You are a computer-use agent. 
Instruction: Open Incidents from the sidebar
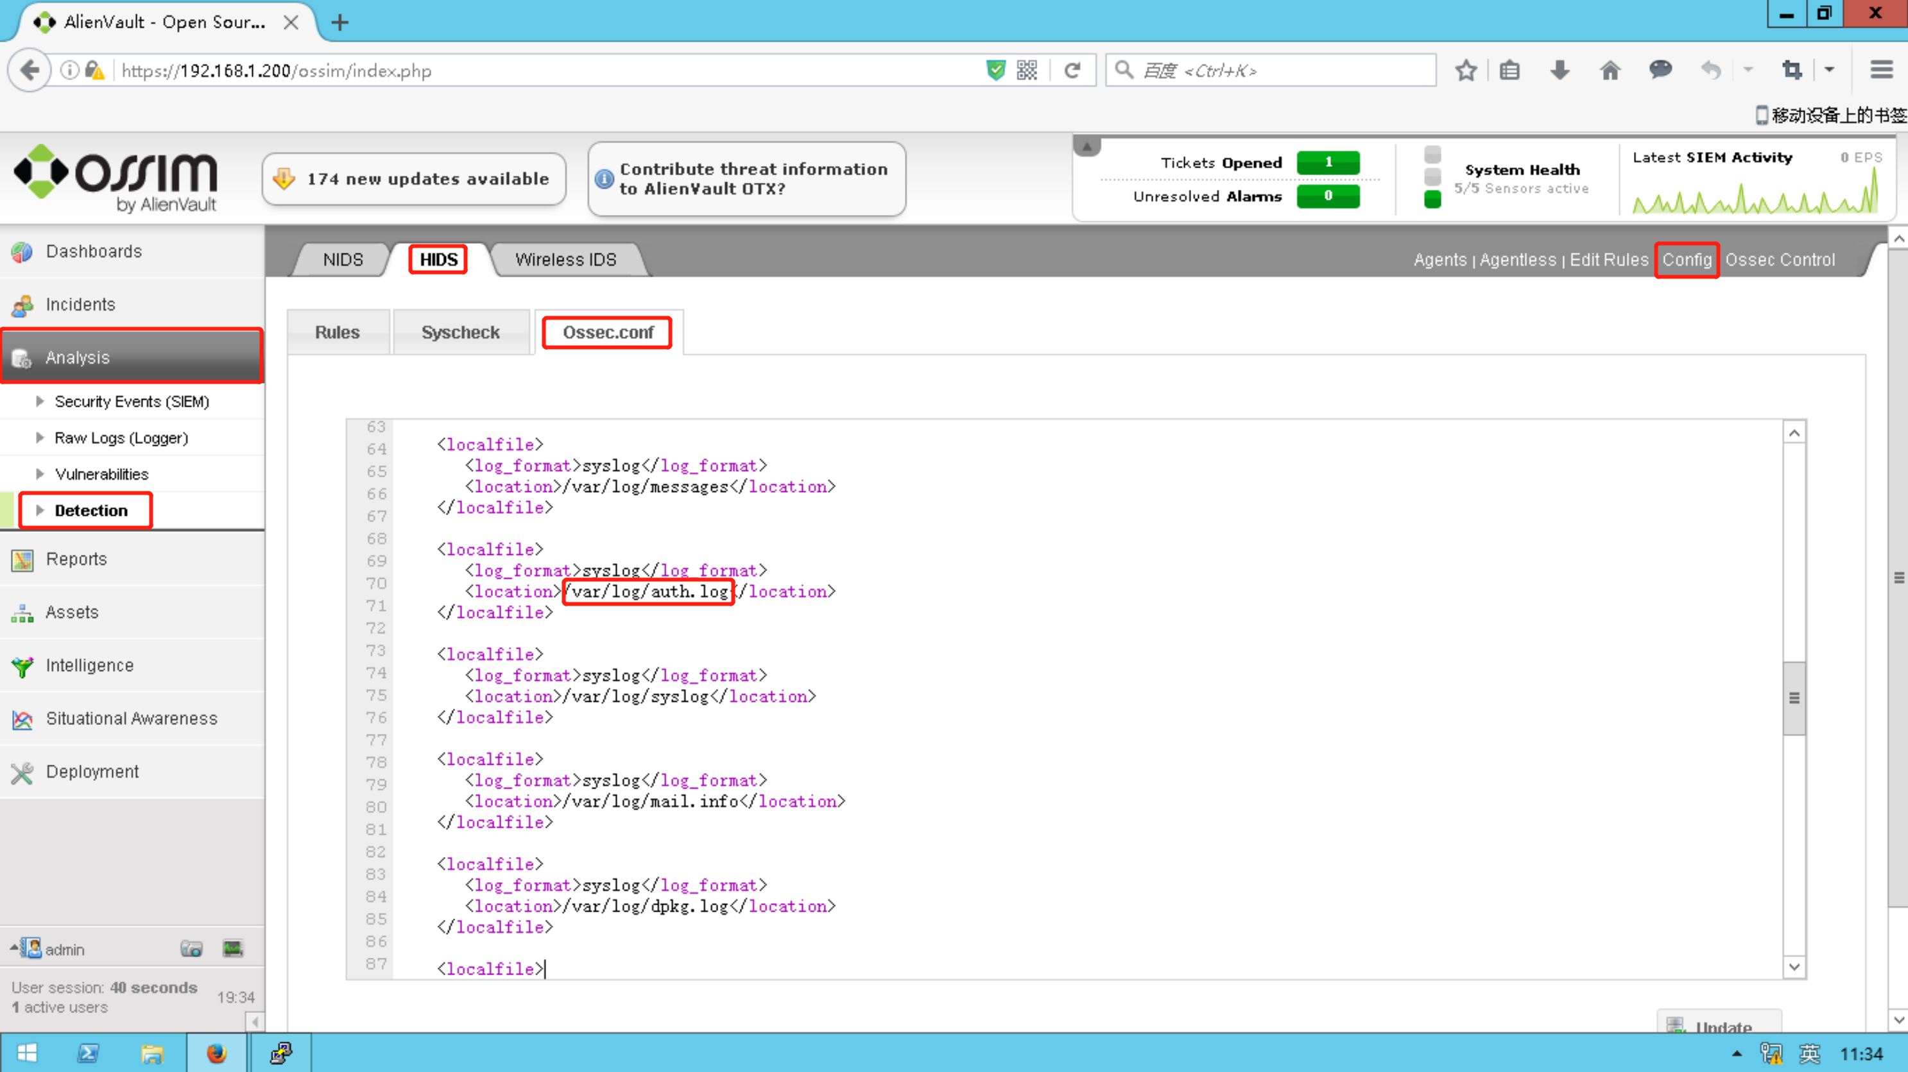coord(80,304)
